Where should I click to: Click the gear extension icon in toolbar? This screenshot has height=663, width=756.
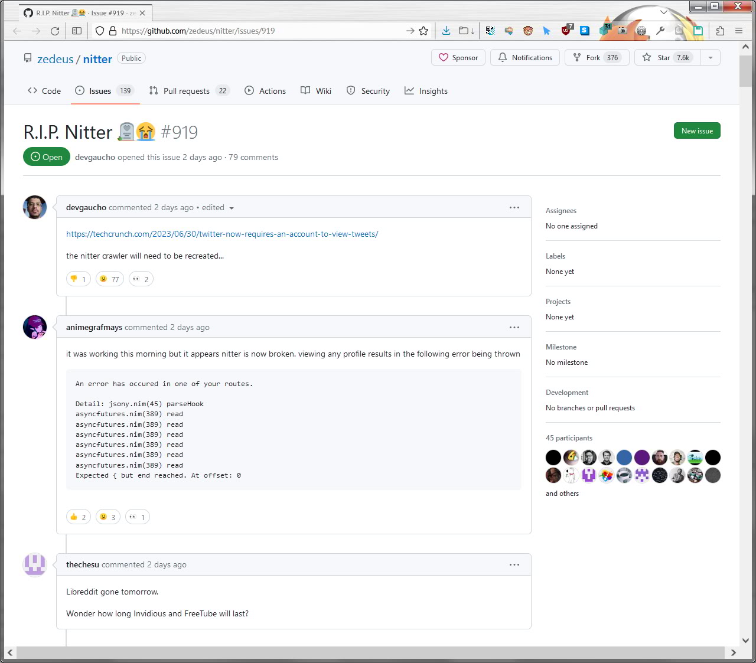pos(641,31)
